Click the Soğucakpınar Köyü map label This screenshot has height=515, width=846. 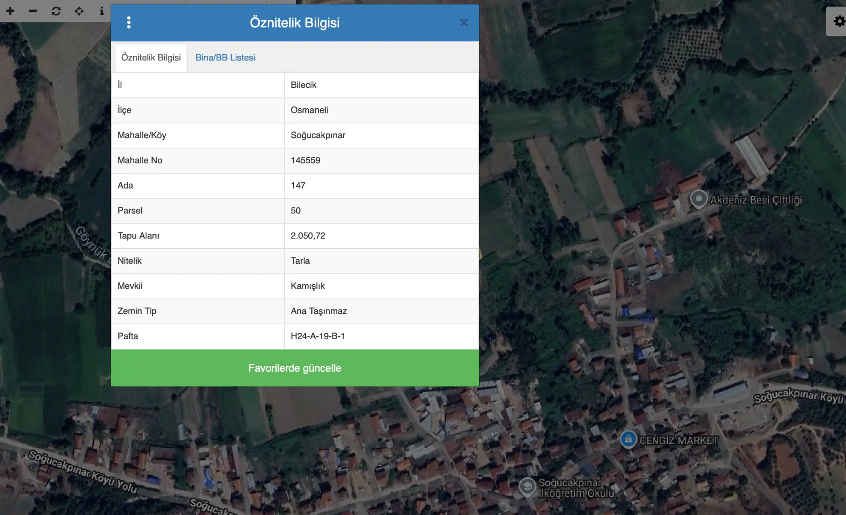(799, 396)
